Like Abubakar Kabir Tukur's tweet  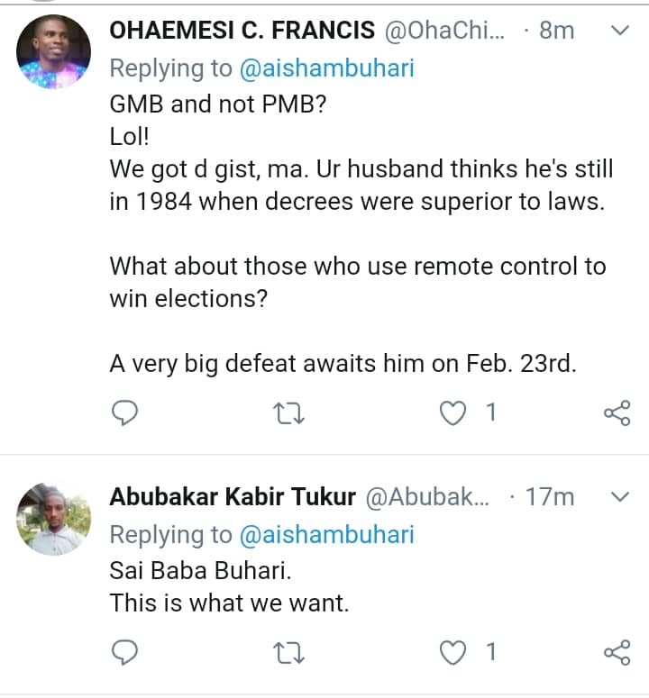pyautogui.click(x=453, y=652)
